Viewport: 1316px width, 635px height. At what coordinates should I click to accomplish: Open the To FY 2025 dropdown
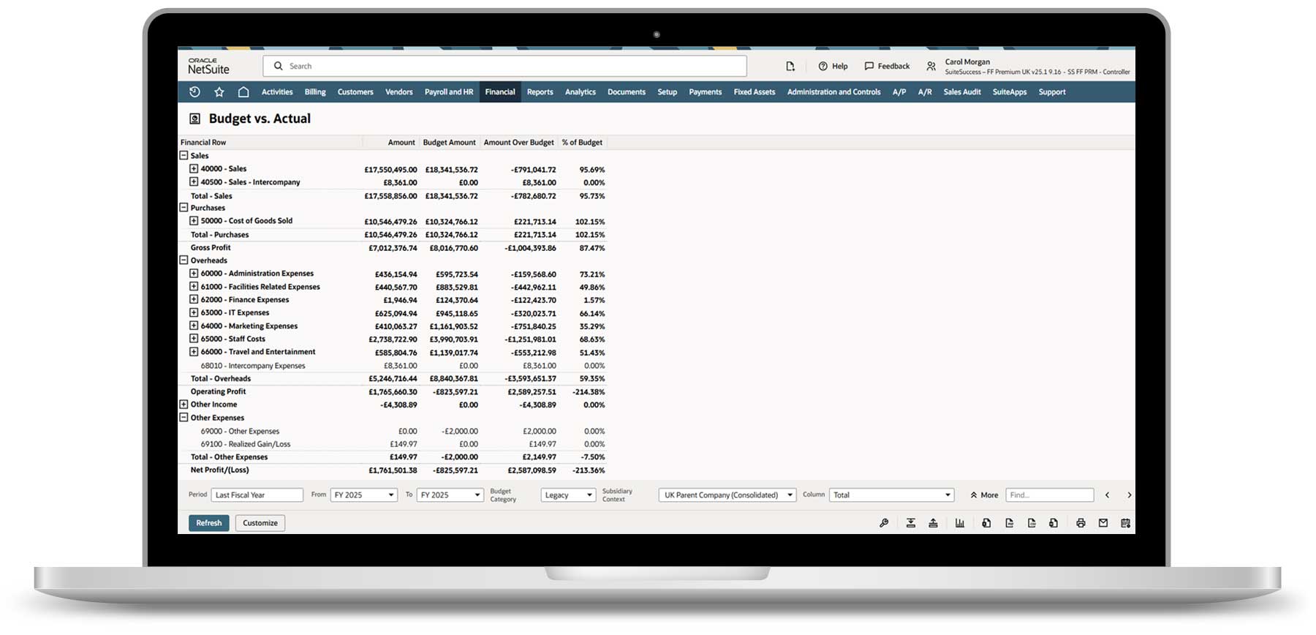450,495
